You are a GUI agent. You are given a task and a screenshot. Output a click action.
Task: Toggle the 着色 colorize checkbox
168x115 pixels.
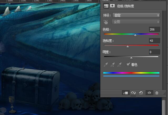(x=128, y=65)
